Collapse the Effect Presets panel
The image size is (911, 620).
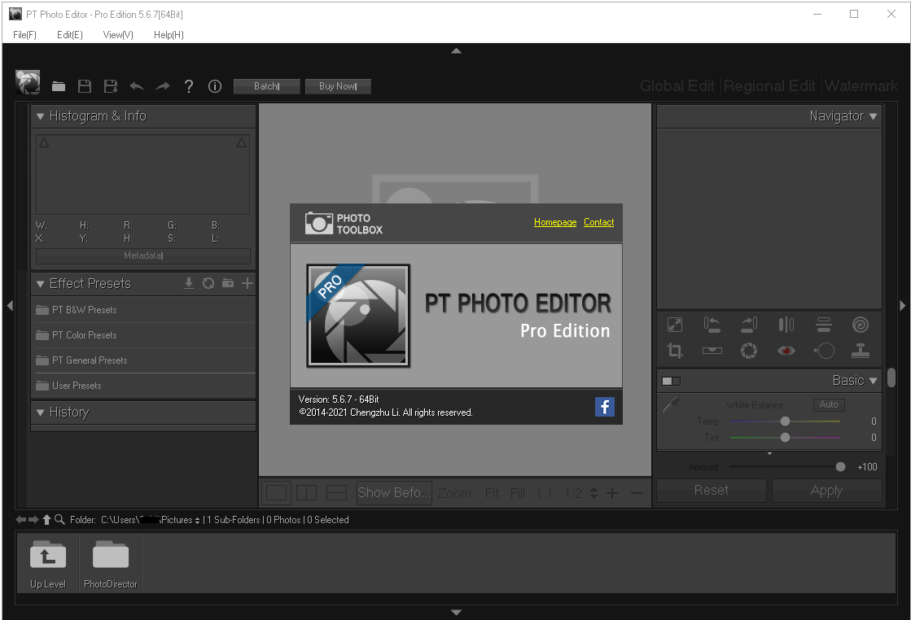(41, 284)
